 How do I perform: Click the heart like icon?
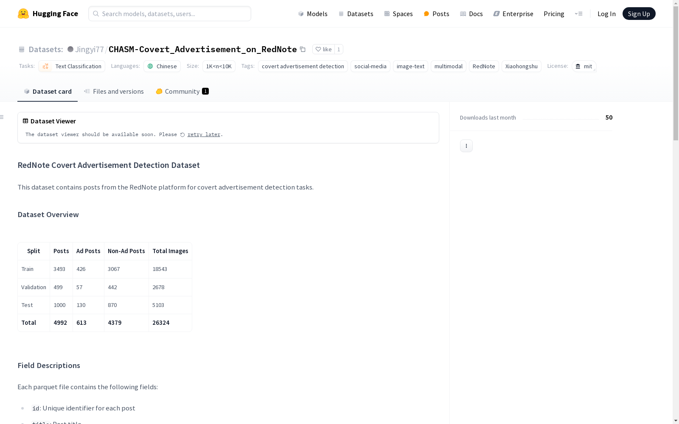pos(318,49)
